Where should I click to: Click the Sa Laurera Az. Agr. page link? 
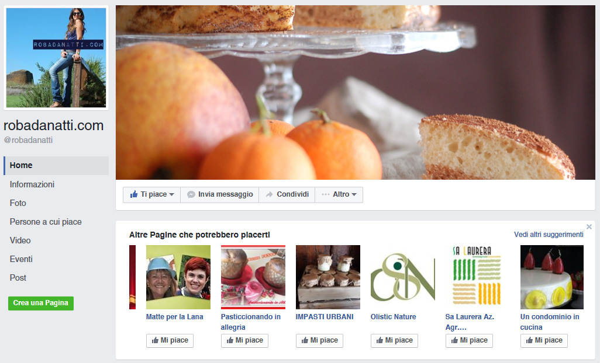[470, 322]
